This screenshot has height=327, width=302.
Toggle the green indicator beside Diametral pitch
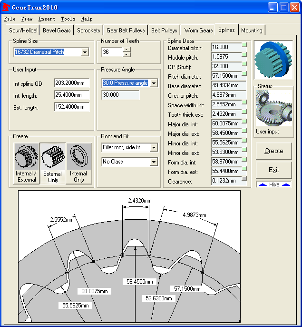(x=244, y=45)
